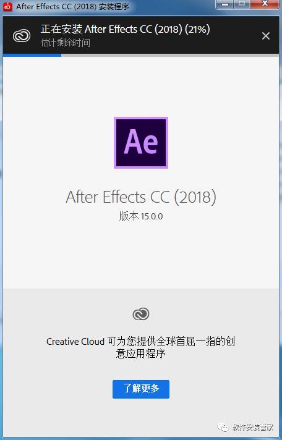Minimize the installer window
Viewport: 282px width, 440px height.
pos(225,4)
